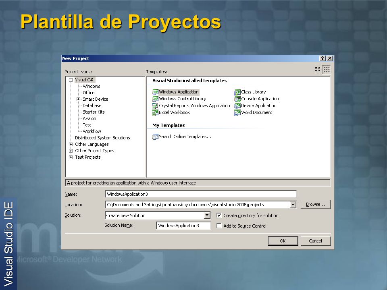This screenshot has height=290, width=387.
Task: Select the Visual C# project type
Action: coord(84,80)
